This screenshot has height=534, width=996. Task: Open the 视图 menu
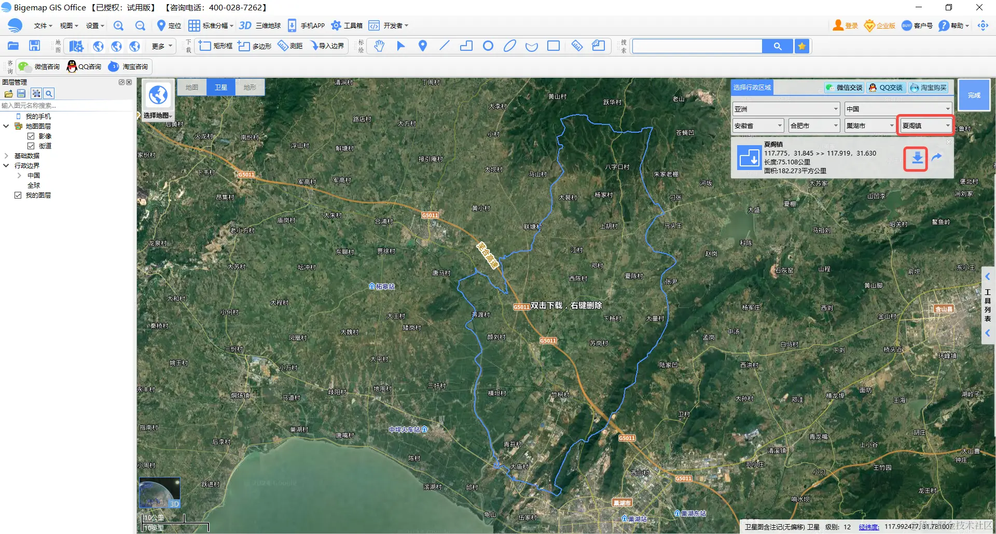[68, 26]
